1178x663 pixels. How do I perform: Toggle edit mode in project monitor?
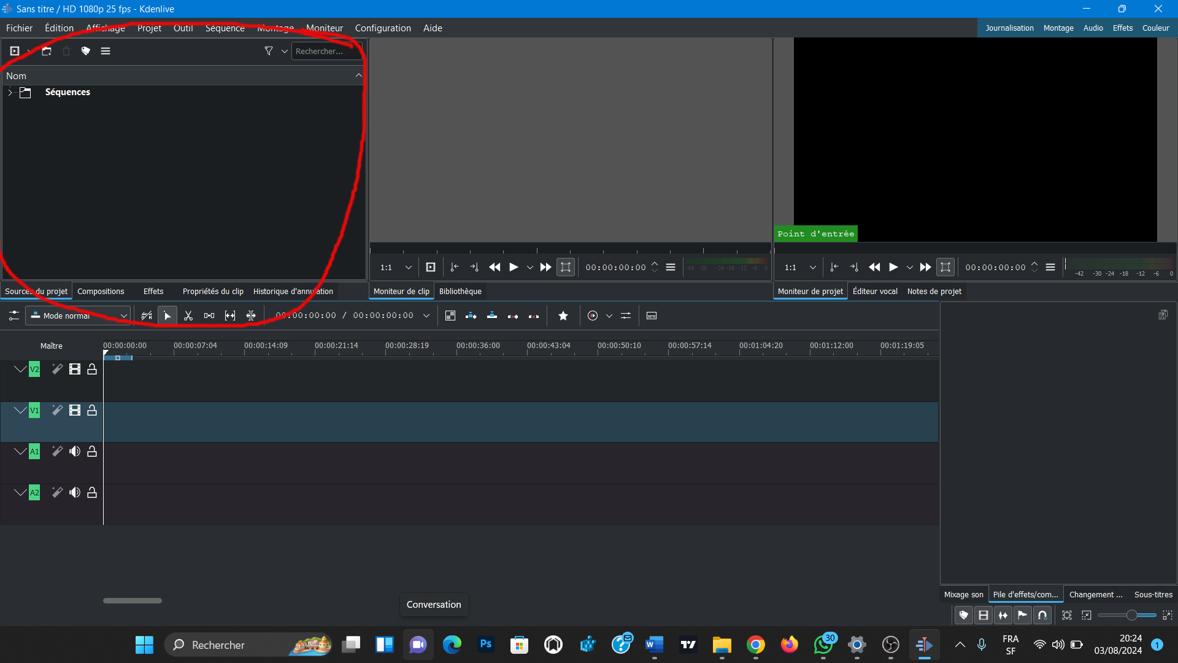(x=945, y=267)
